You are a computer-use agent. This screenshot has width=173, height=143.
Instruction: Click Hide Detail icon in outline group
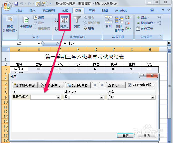(159, 23)
